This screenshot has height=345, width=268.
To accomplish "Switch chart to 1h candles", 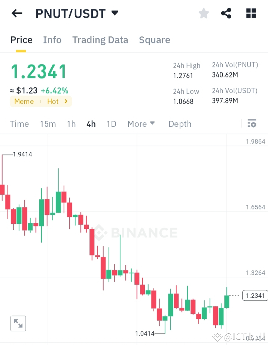I will [x=71, y=124].
